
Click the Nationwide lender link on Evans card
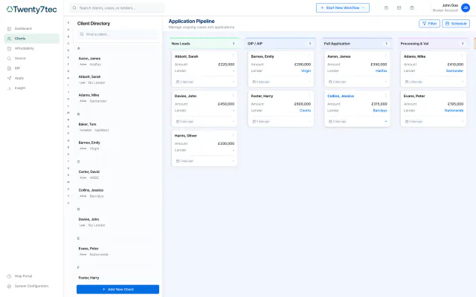tap(454, 111)
